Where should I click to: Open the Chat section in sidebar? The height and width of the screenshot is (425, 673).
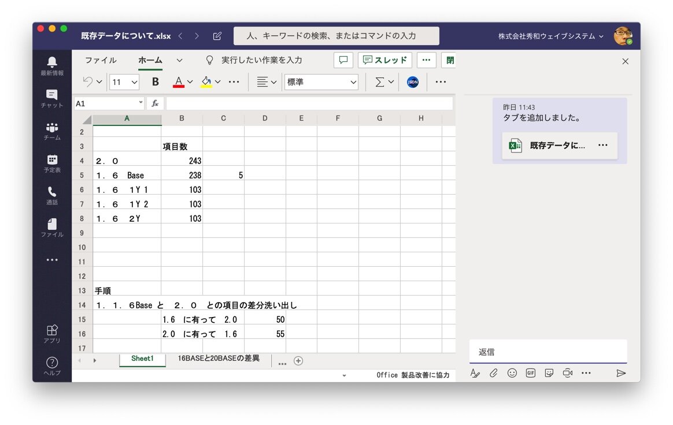[52, 98]
